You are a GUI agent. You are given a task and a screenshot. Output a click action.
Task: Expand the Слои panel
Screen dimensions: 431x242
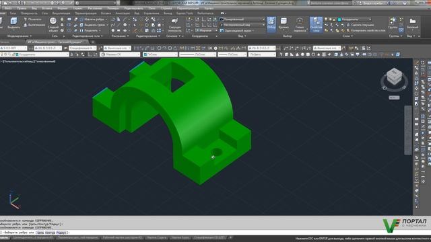(x=347, y=36)
